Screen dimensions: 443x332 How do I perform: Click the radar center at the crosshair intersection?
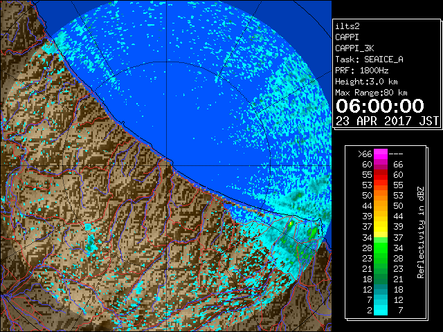point(167,165)
